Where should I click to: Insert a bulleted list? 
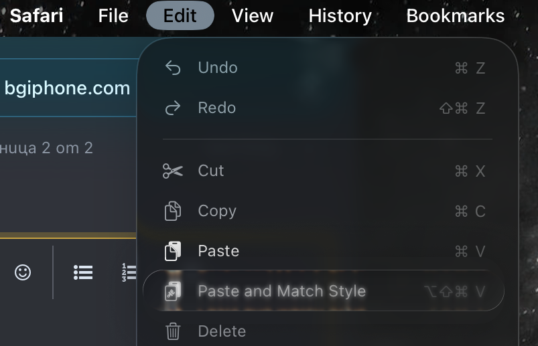[x=83, y=272]
